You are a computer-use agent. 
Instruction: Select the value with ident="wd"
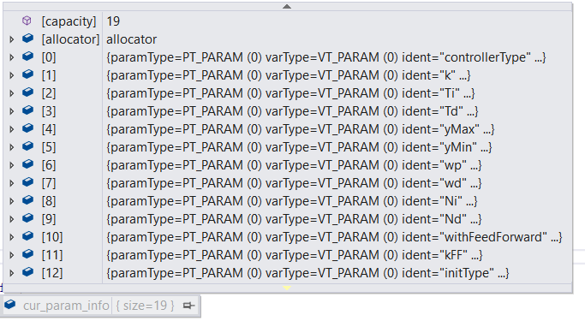(294, 183)
